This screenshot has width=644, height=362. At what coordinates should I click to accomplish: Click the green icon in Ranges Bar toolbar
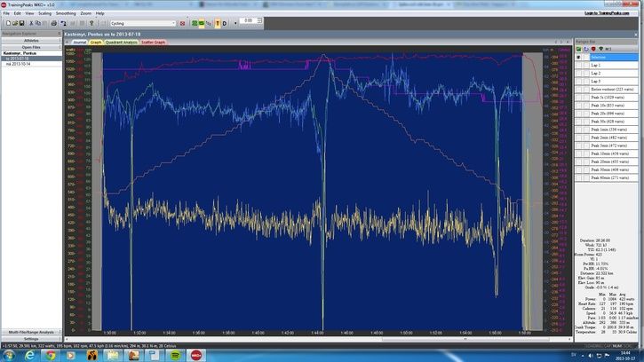point(578,49)
